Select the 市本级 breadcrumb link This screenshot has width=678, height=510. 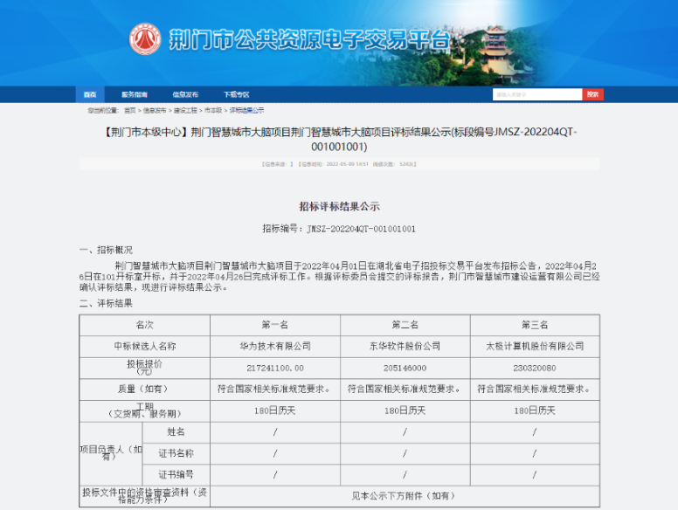pyautogui.click(x=213, y=111)
